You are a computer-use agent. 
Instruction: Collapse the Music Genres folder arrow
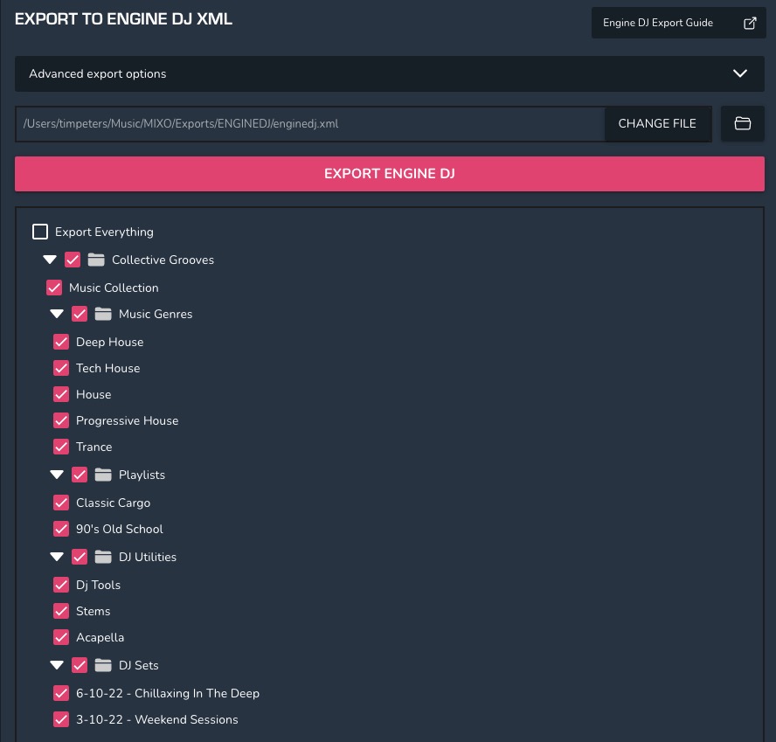[57, 314]
